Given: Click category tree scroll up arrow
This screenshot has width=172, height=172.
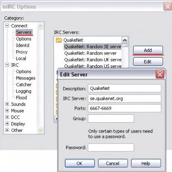Looking at the screenshot, I should [x=40, y=26].
